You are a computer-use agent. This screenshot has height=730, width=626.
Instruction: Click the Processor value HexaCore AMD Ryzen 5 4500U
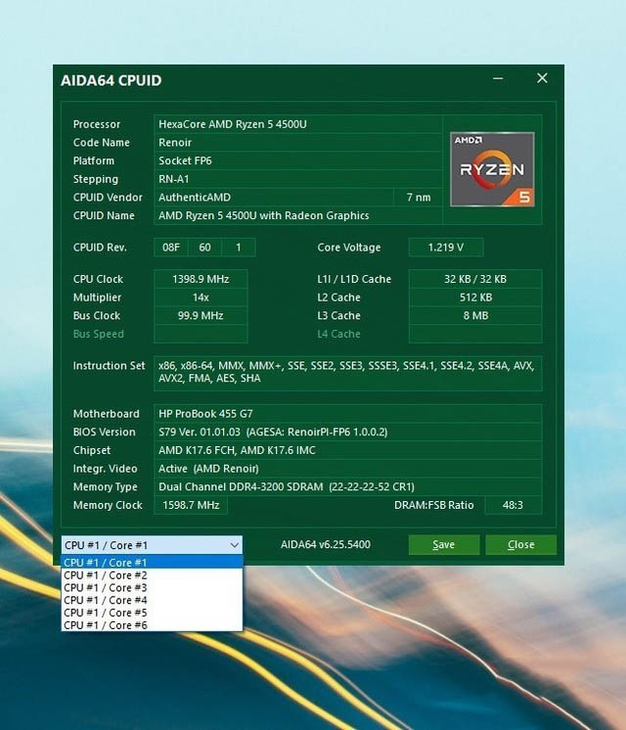298,124
